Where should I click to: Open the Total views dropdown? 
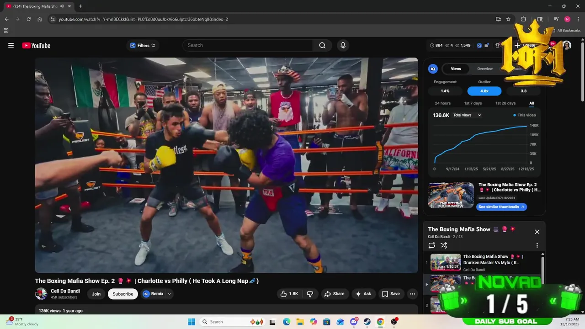(x=467, y=115)
